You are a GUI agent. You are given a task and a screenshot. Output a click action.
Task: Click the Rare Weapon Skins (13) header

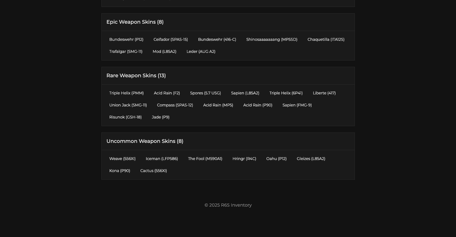[136, 75]
